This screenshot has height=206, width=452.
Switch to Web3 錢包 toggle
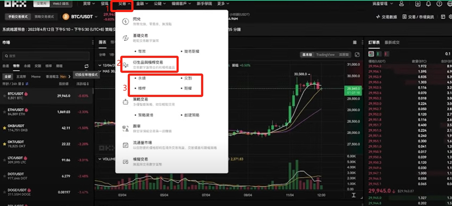click(x=61, y=4)
